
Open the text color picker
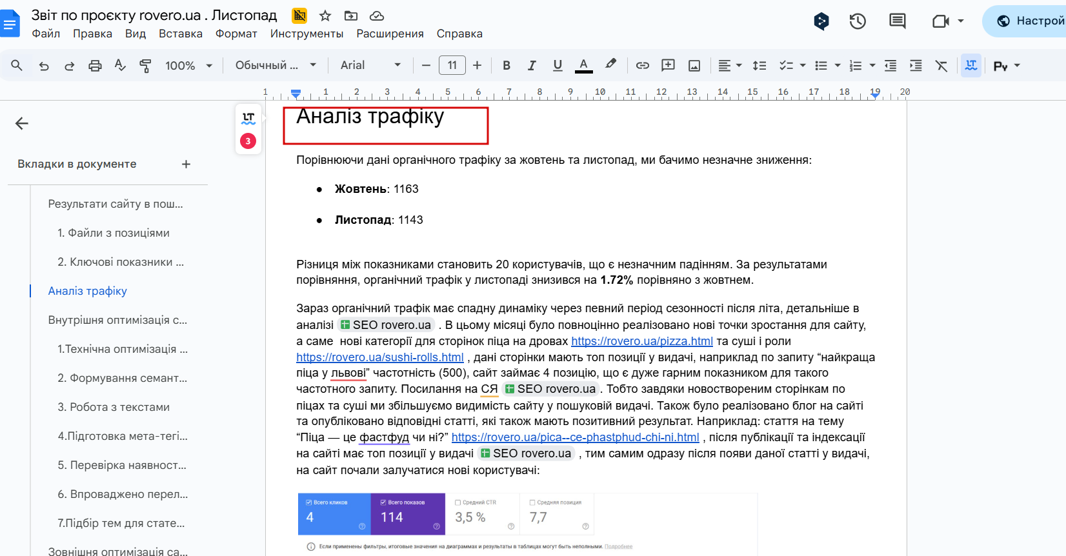(x=583, y=66)
